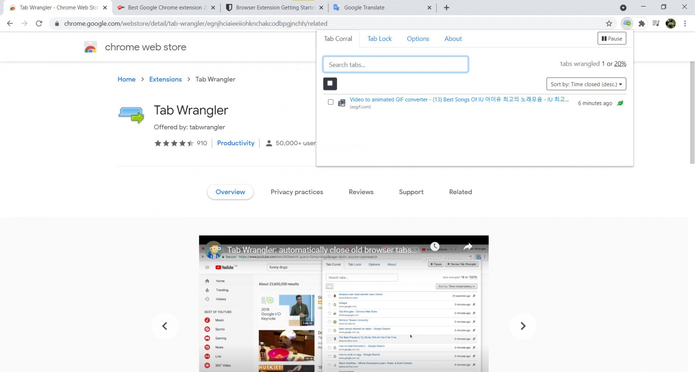Screen dimensions: 695x372
Task: Go back to the previous page
Action: [x=10, y=23]
